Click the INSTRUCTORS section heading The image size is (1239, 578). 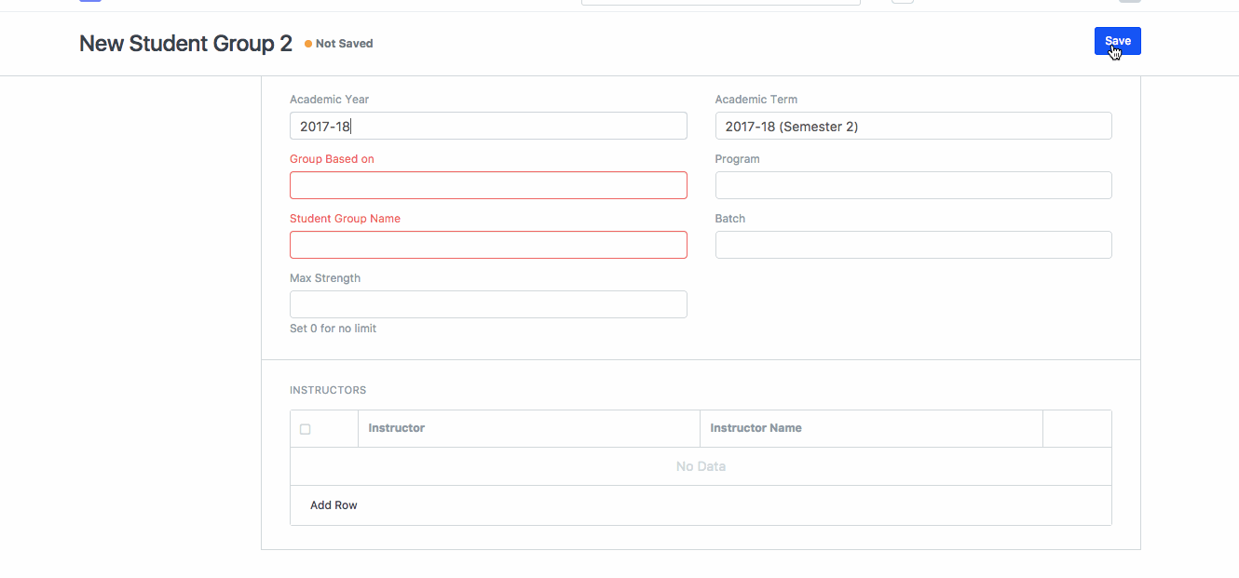coord(328,390)
